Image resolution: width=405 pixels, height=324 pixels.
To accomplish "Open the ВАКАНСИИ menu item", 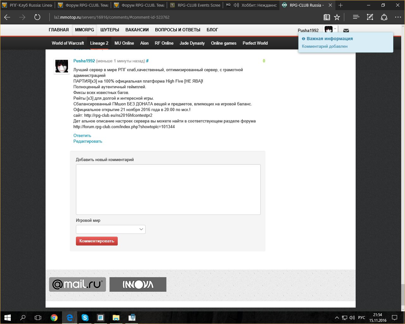I will pos(137,30).
